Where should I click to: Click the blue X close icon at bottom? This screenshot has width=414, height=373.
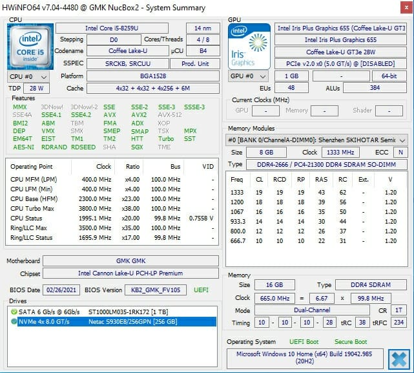pos(399,359)
